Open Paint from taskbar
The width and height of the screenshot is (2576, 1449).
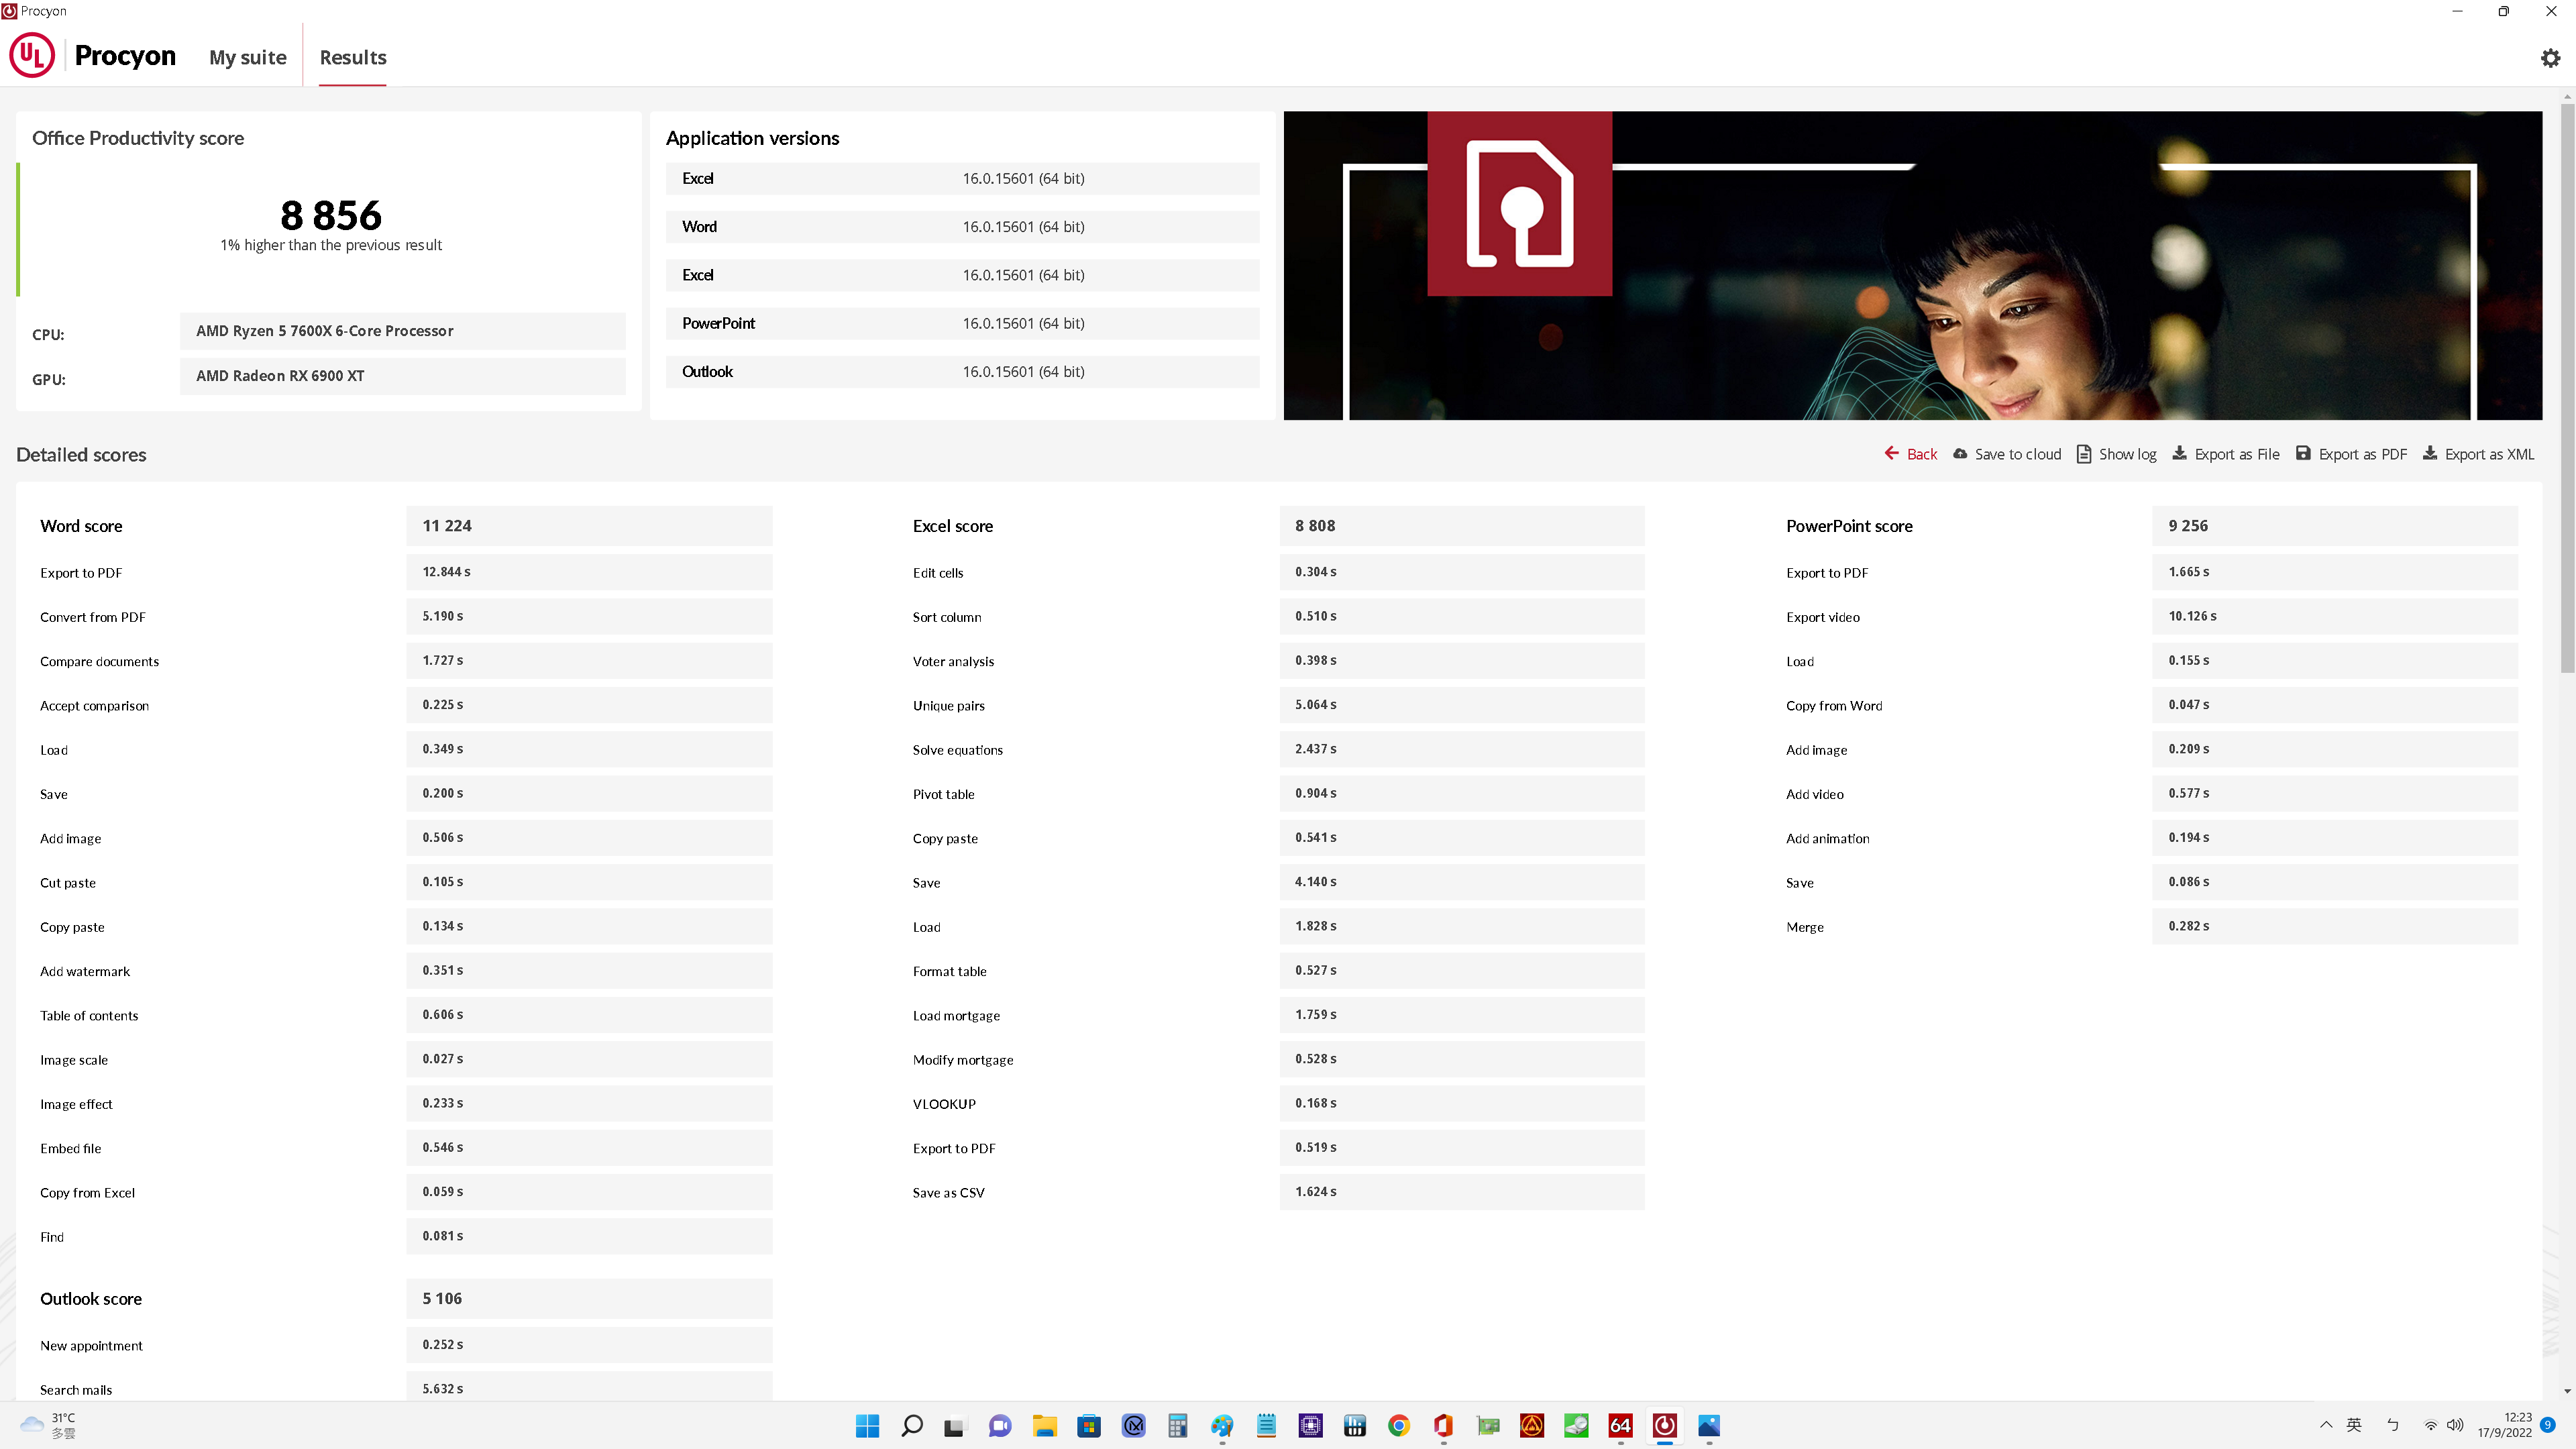tap(1221, 1425)
